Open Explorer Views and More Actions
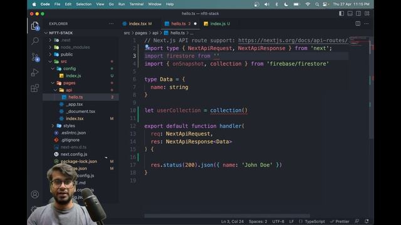 [112, 24]
